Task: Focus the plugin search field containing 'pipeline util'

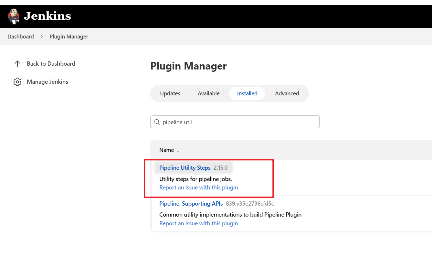Action: [x=235, y=122]
